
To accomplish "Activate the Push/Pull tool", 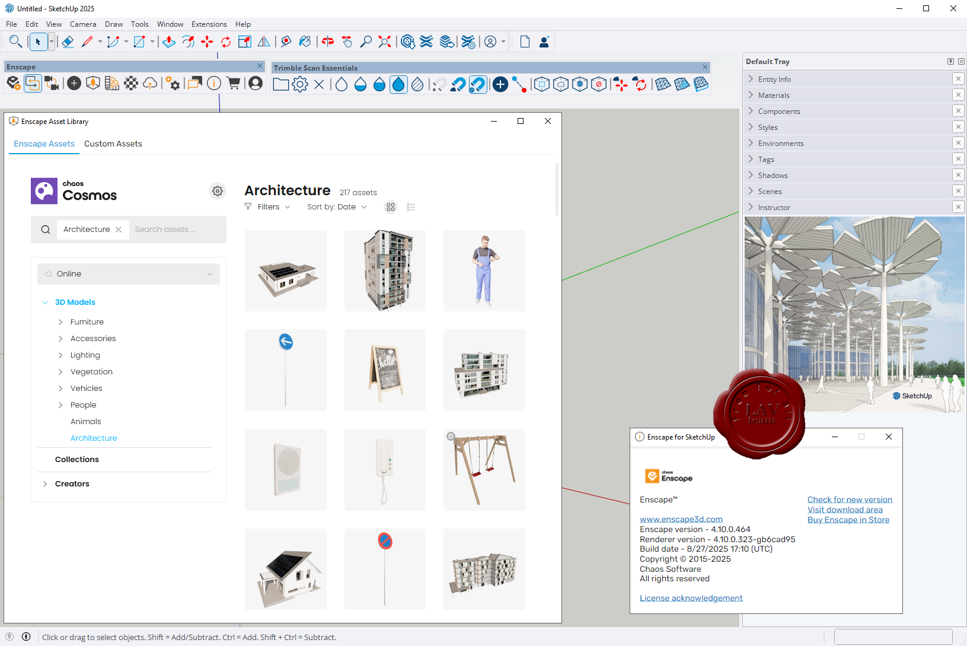I will (x=169, y=42).
